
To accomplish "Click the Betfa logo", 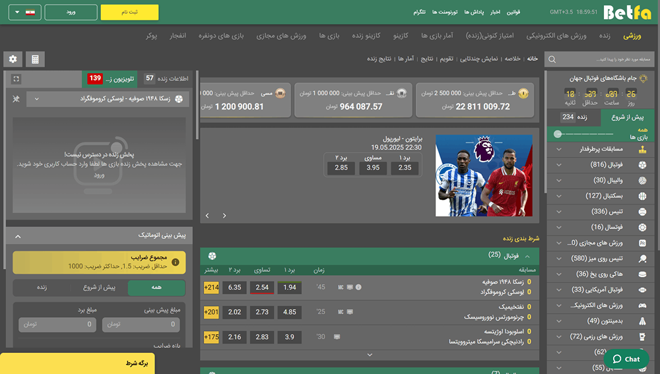I will pyautogui.click(x=627, y=12).
